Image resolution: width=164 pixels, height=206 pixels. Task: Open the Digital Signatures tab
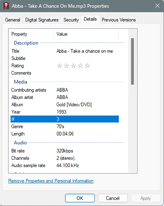click(42, 20)
